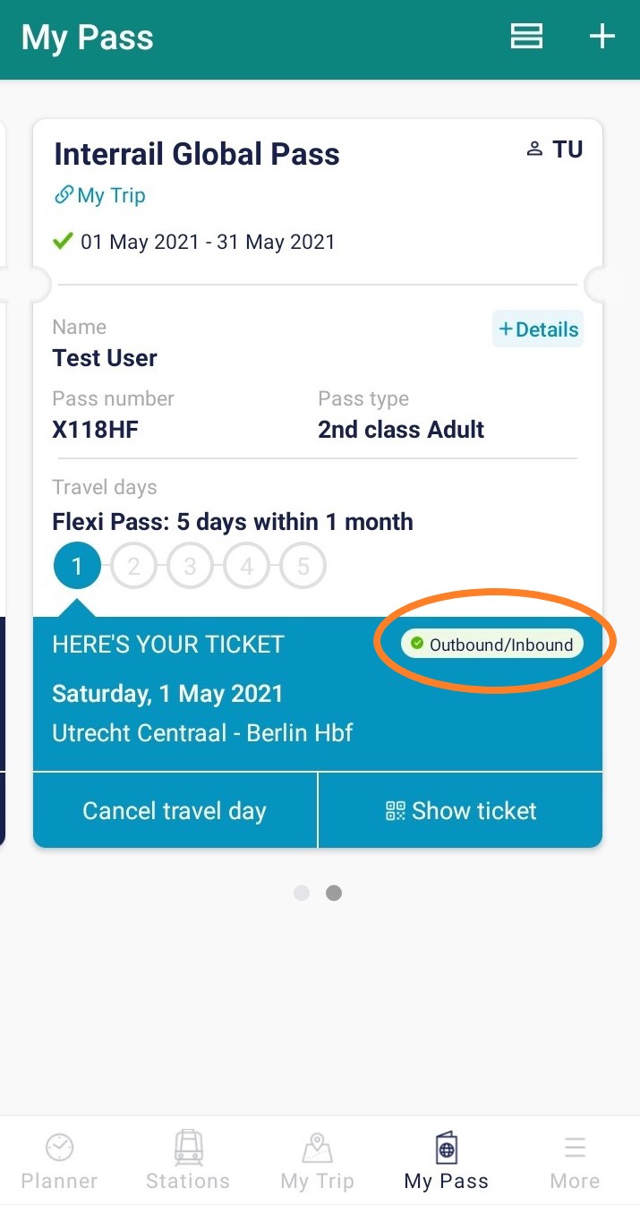Screen dimensions: 640x1205
Task: Open My Trip map pin icon
Action: tap(317, 1146)
